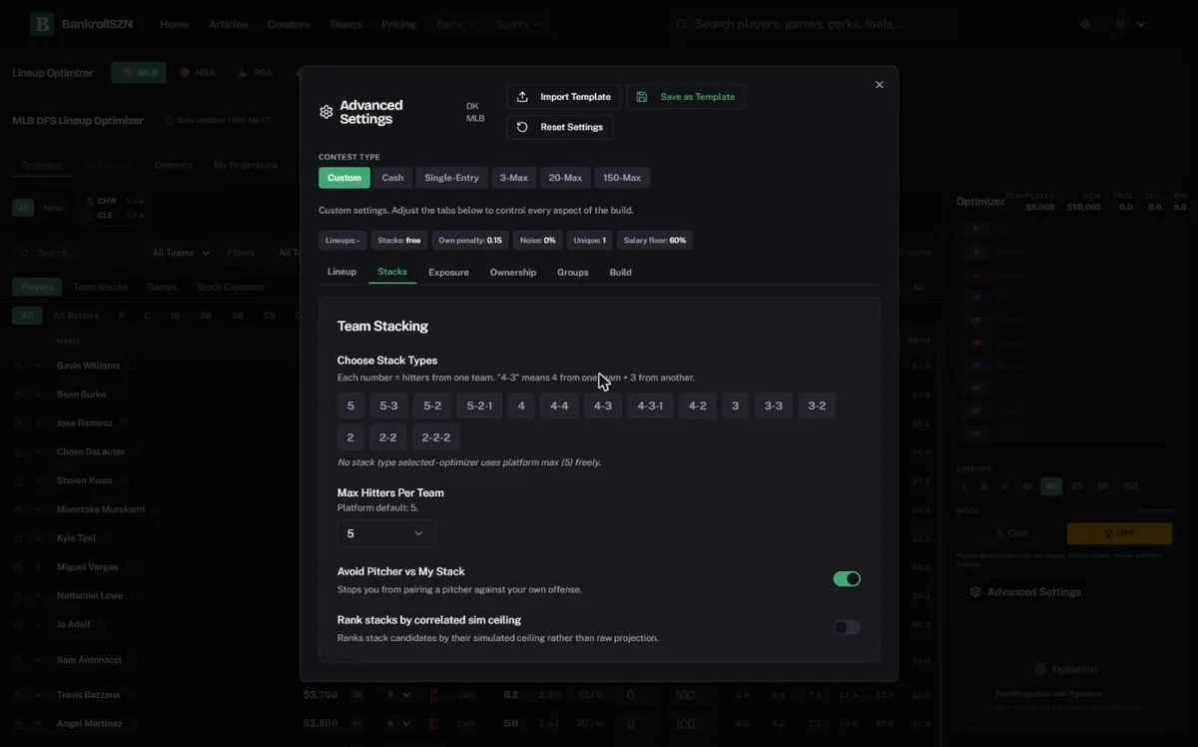This screenshot has height=747, width=1198.
Task: Switch to the Lineup tab
Action: click(341, 272)
